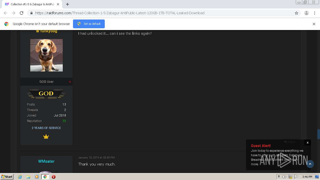
Task: Click the Posts count 13
Action: click(64, 104)
